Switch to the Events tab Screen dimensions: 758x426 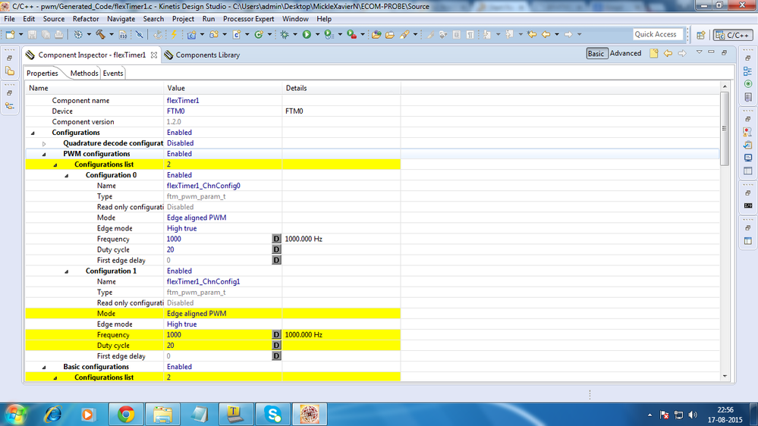click(112, 74)
